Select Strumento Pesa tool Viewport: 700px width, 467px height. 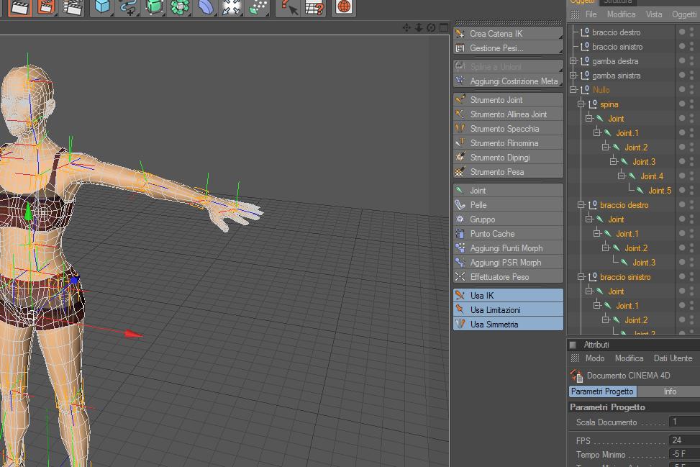pos(508,171)
